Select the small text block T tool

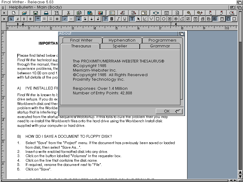(195, 19)
